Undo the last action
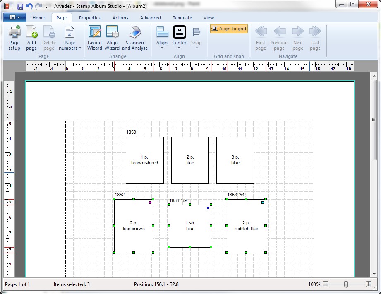The image size is (381, 294). coord(29,6)
